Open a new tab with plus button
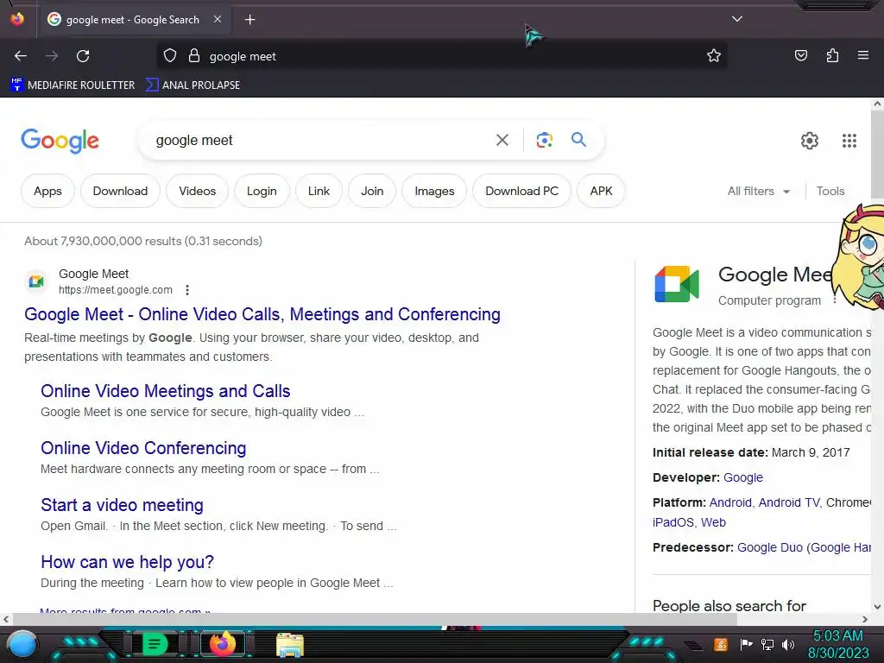Viewport: 884px width, 663px height. (x=249, y=20)
